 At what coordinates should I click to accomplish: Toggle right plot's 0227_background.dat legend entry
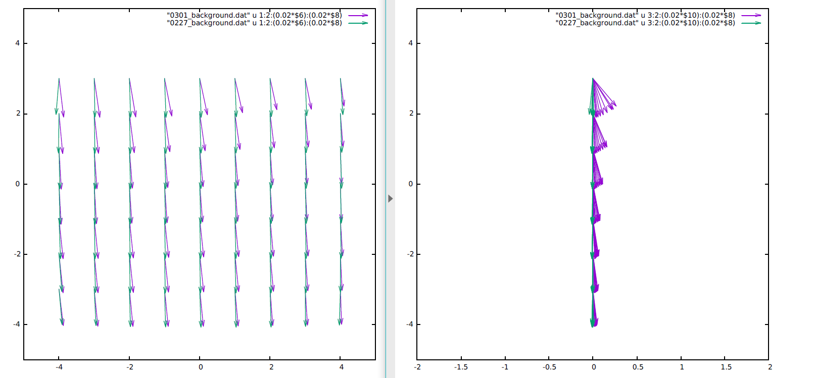click(645, 23)
